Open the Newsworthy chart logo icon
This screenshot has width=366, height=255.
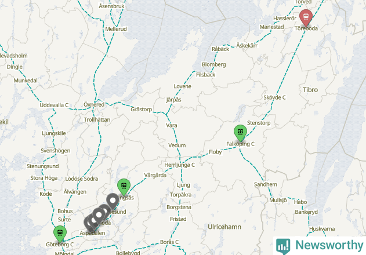point(283,246)
